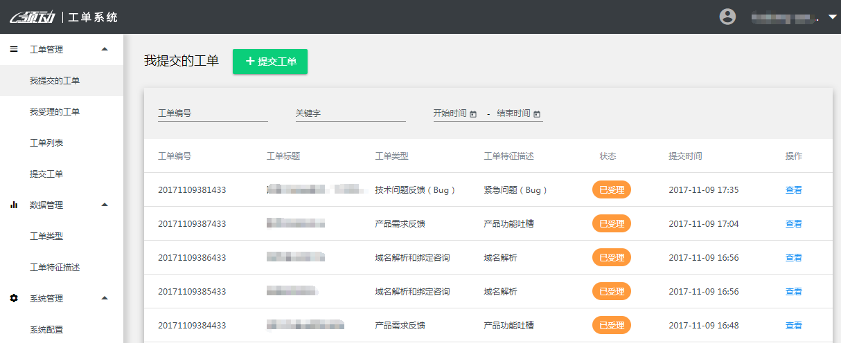This screenshot has width=841, height=343.
Task: Click 已受理 status badge for ticket 20171109387433
Action: [x=612, y=224]
